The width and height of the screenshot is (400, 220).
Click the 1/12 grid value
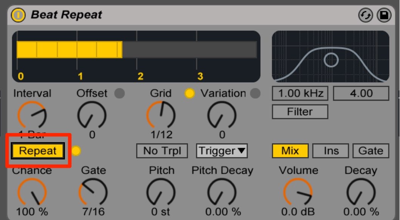(161, 135)
